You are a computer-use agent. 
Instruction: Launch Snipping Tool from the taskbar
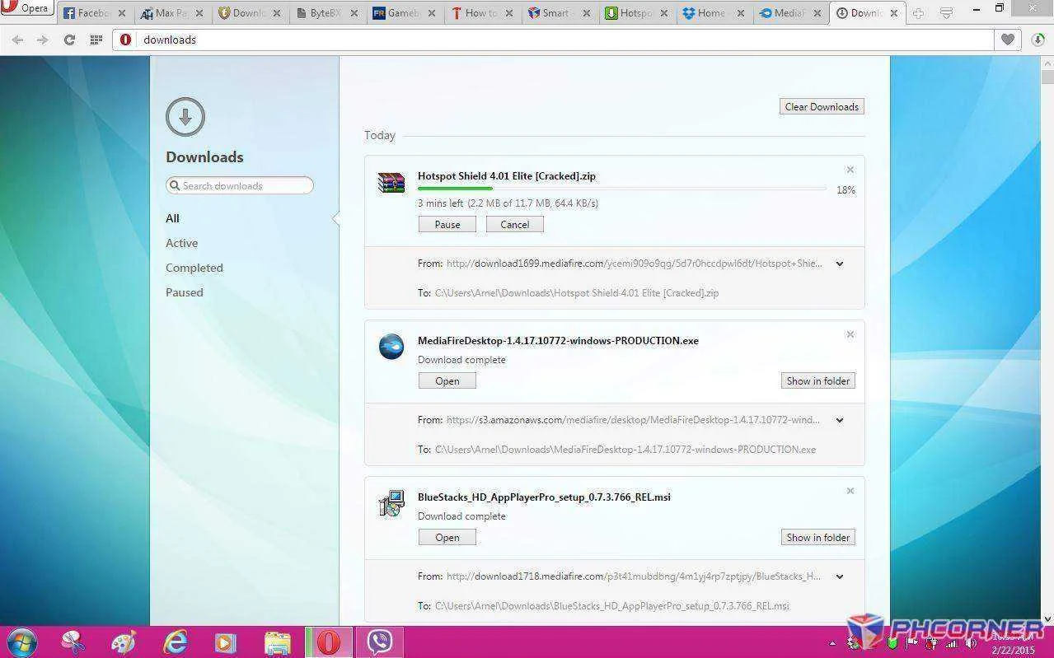[x=73, y=642]
